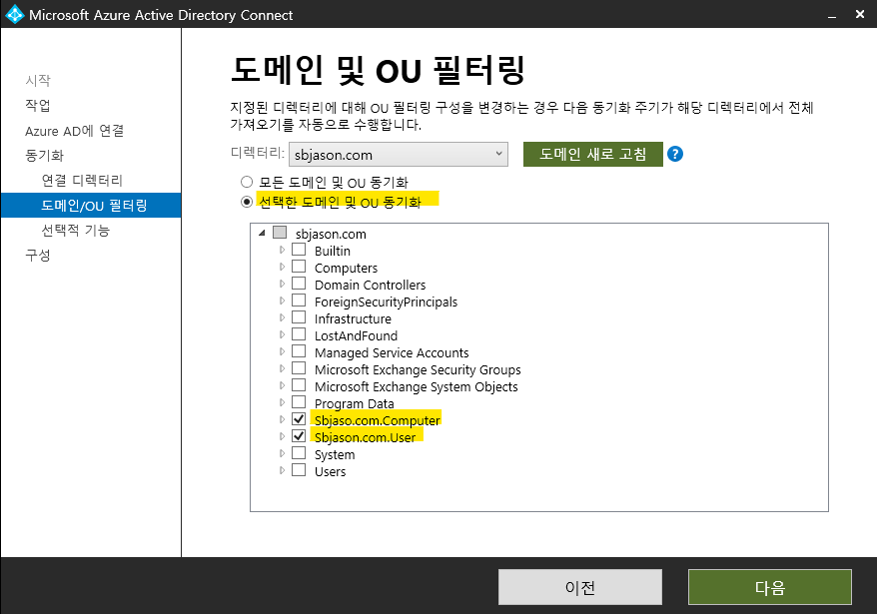This screenshot has width=877, height=614.
Task: Go to the 구성 step in sidebar
Action: [x=38, y=255]
